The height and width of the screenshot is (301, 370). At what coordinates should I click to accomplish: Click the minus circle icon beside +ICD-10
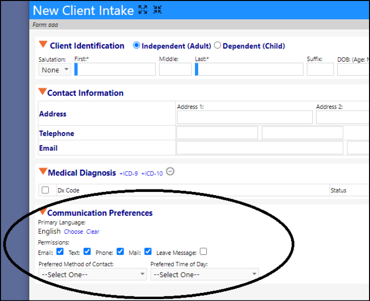(170, 171)
